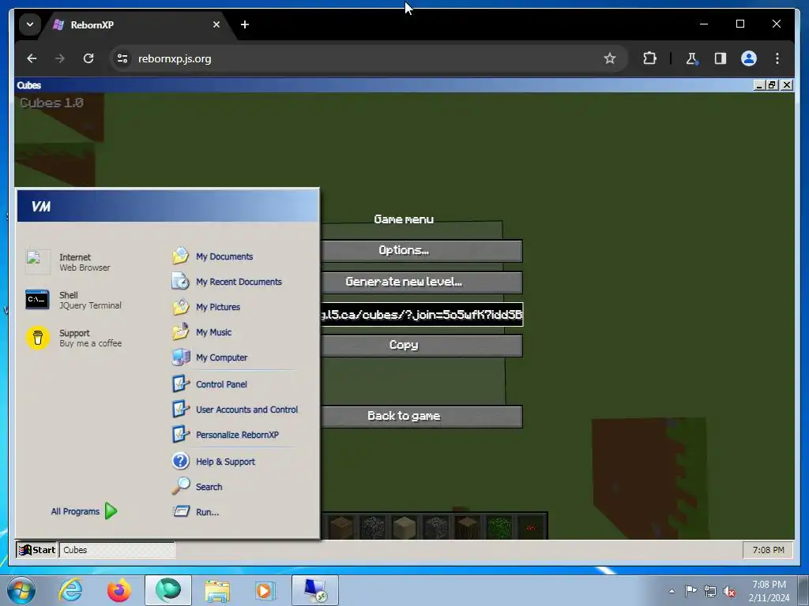Screen dimensions: 809x606
Task: Open My Music
Action: pyautogui.click(x=201, y=332)
